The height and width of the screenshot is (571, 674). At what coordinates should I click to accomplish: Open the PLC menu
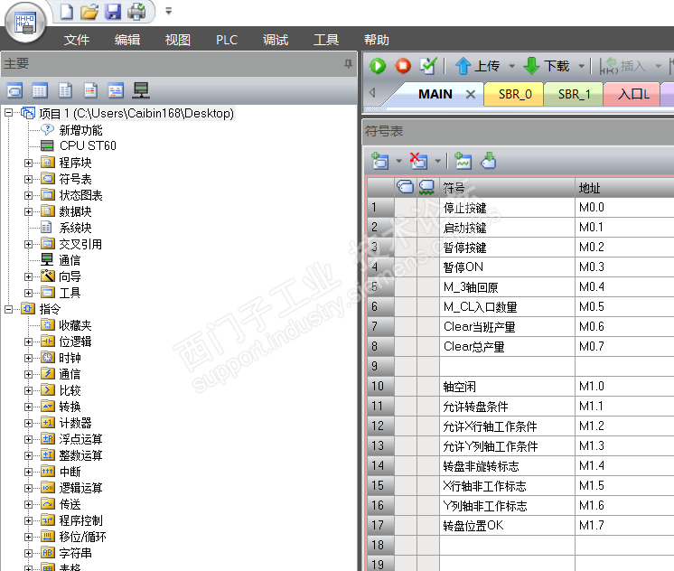point(227,40)
